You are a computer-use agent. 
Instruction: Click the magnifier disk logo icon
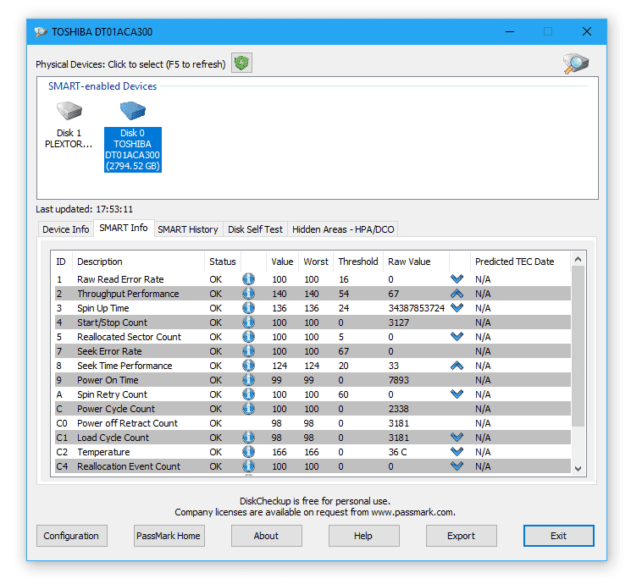coord(576,63)
